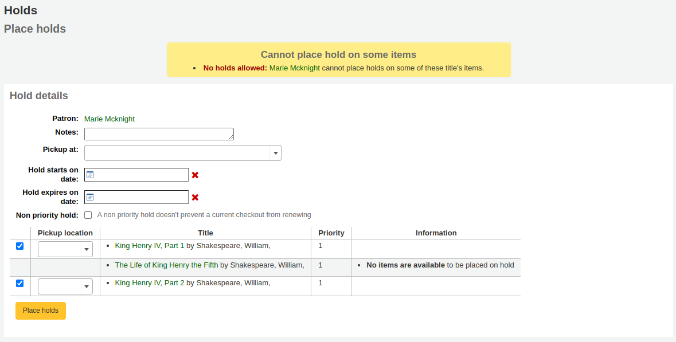Open pickup location dropdown for Part 1
Image resolution: width=676 pixels, height=342 pixels.
(65, 249)
